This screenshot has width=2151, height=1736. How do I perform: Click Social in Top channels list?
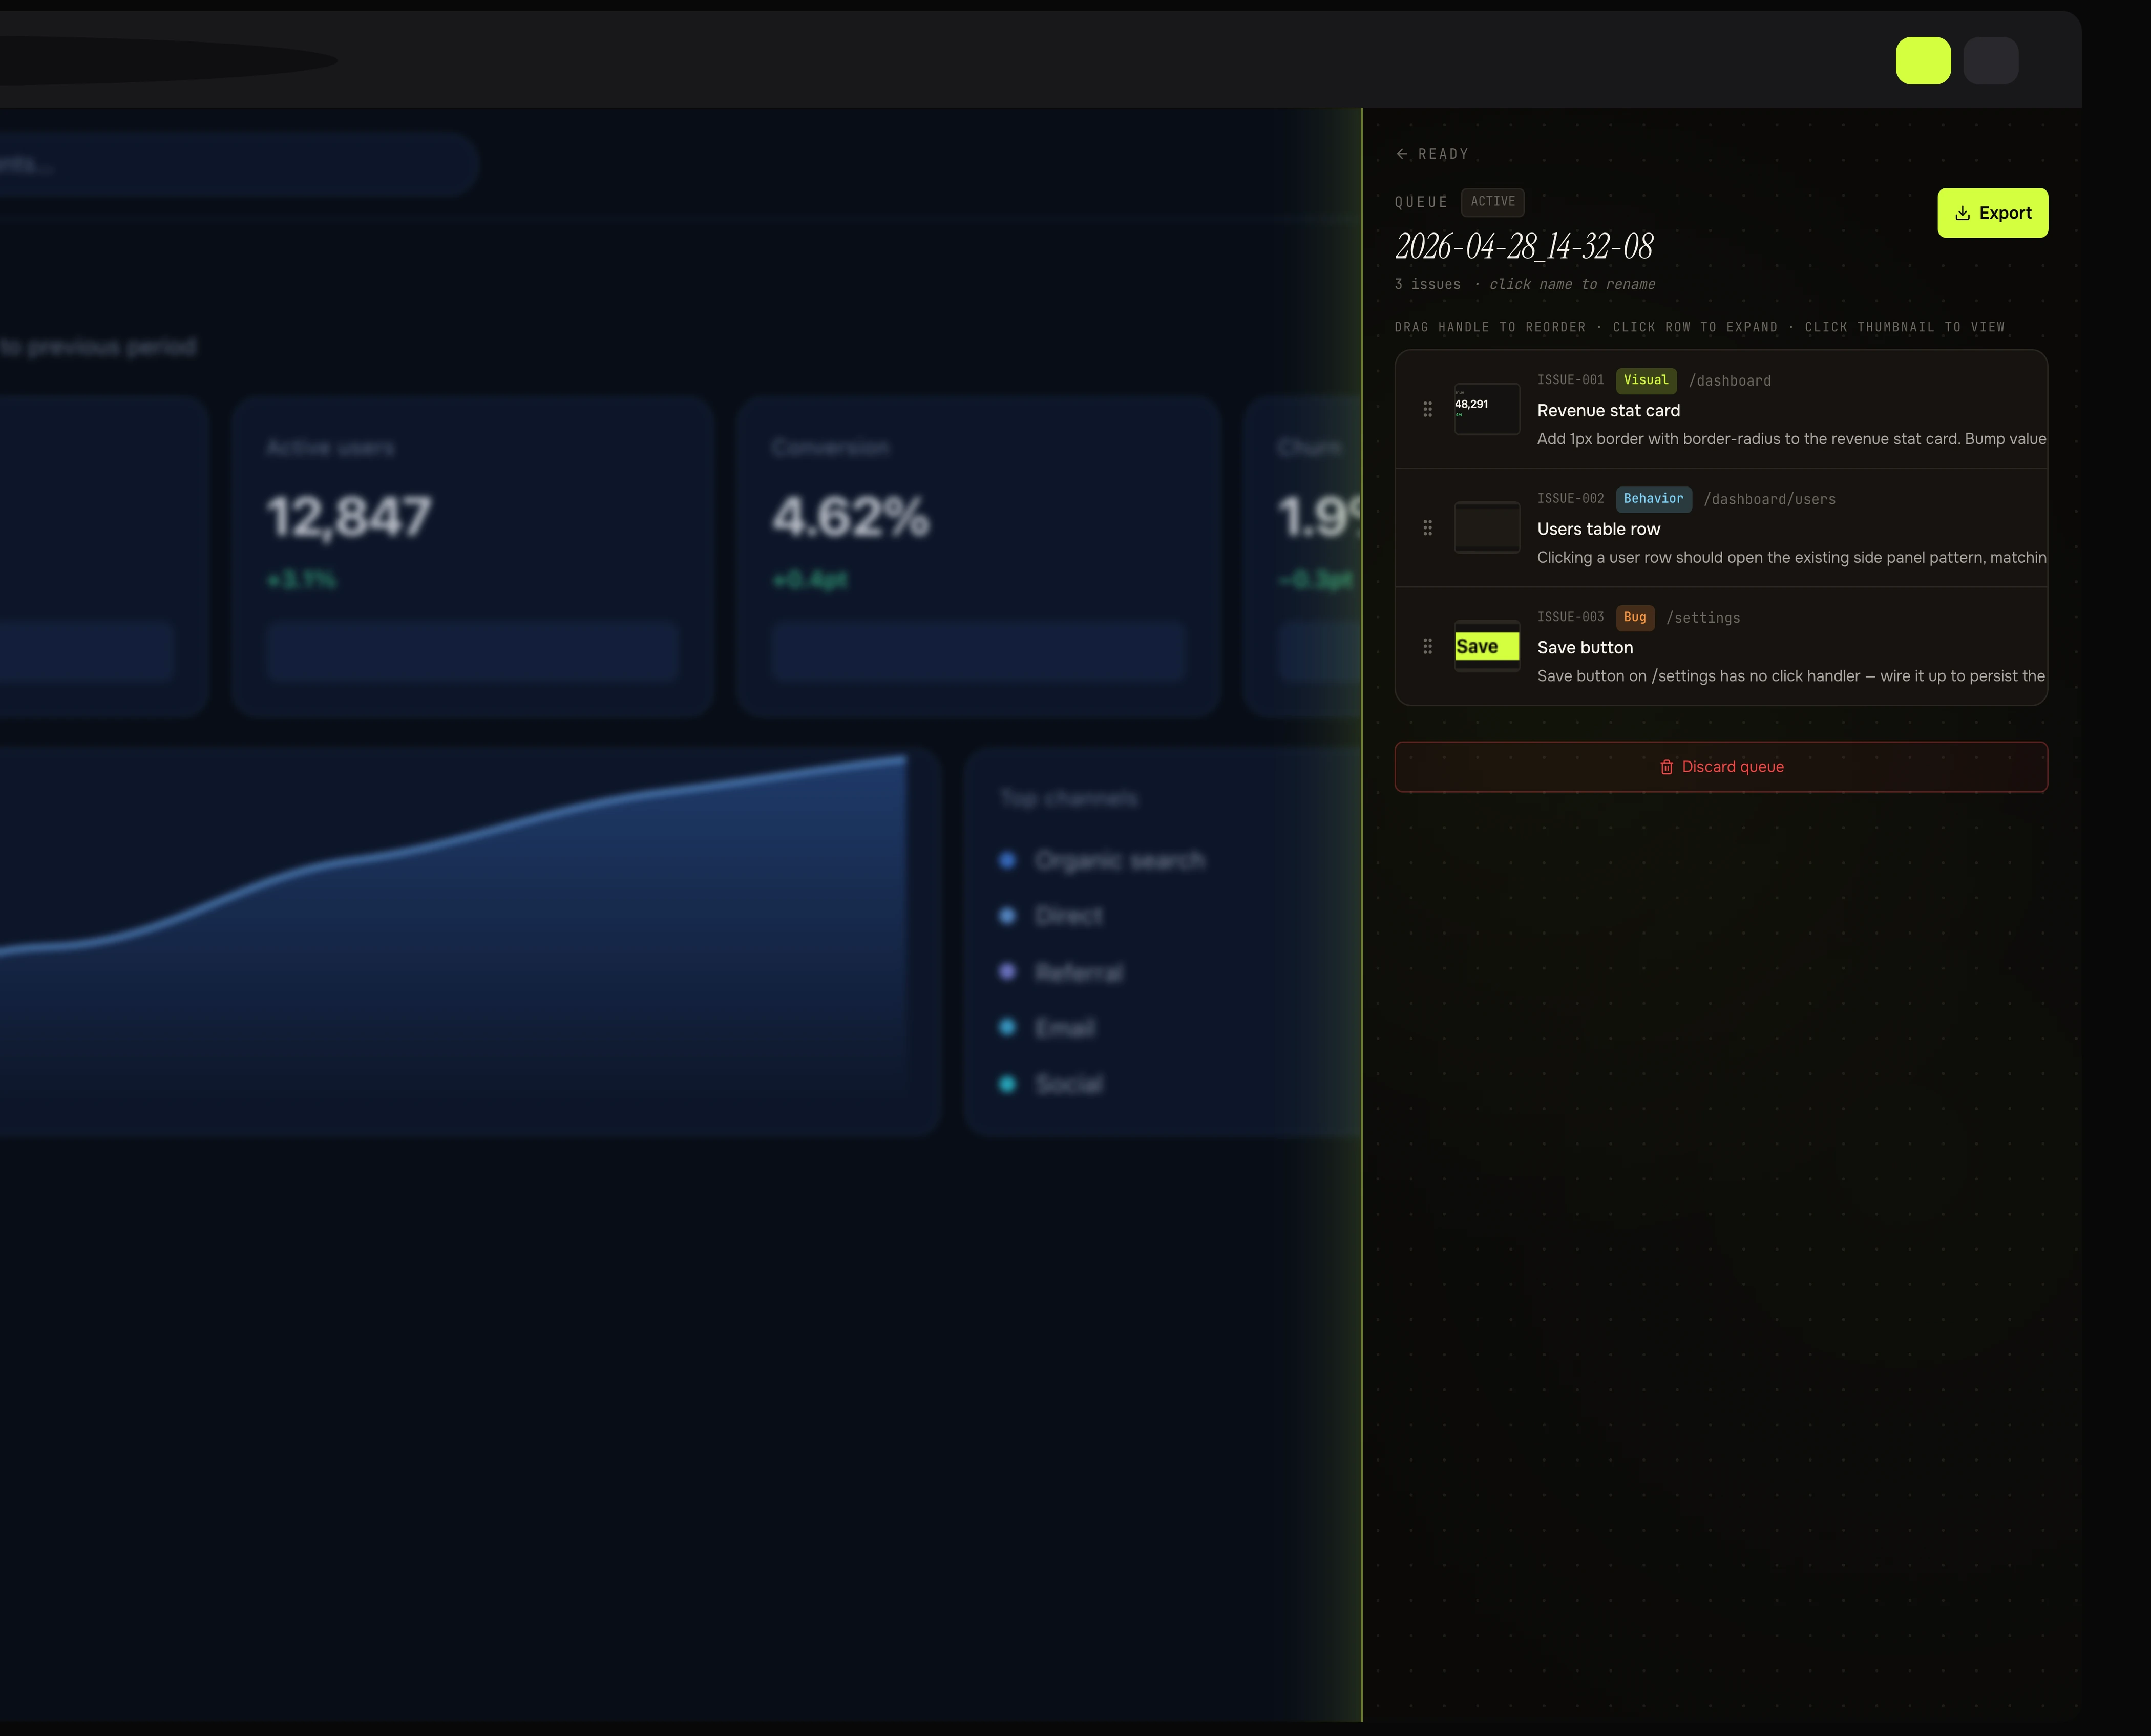click(1069, 1084)
